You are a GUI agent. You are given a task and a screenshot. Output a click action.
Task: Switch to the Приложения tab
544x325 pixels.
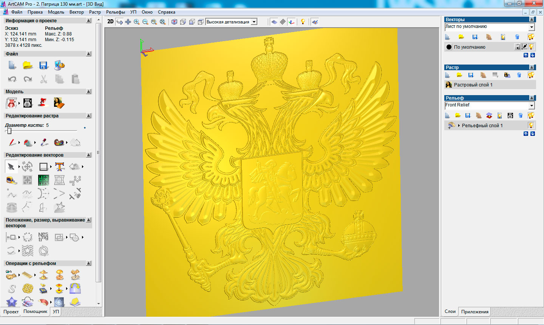[474, 312]
